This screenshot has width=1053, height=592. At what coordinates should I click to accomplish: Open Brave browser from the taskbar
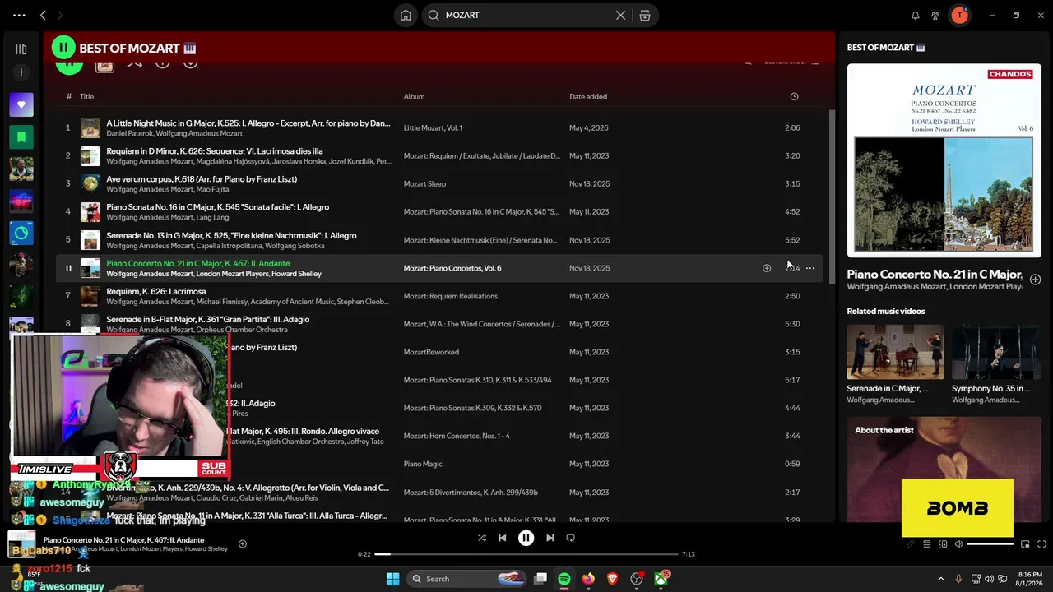point(612,579)
